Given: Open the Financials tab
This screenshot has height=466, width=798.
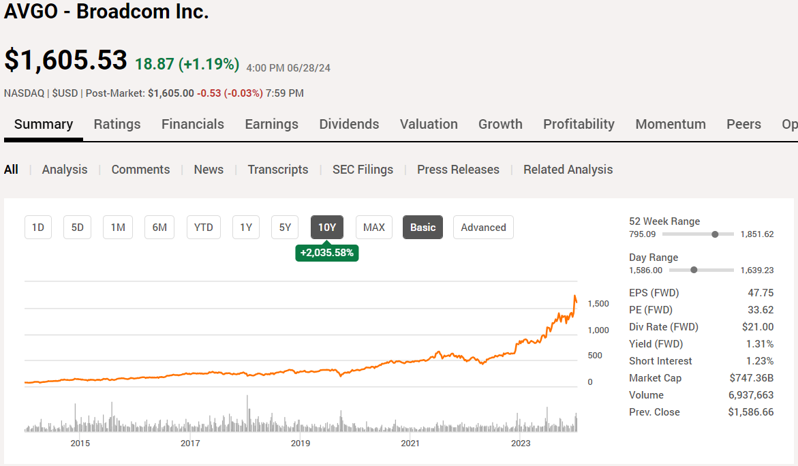Looking at the screenshot, I should 192,125.
